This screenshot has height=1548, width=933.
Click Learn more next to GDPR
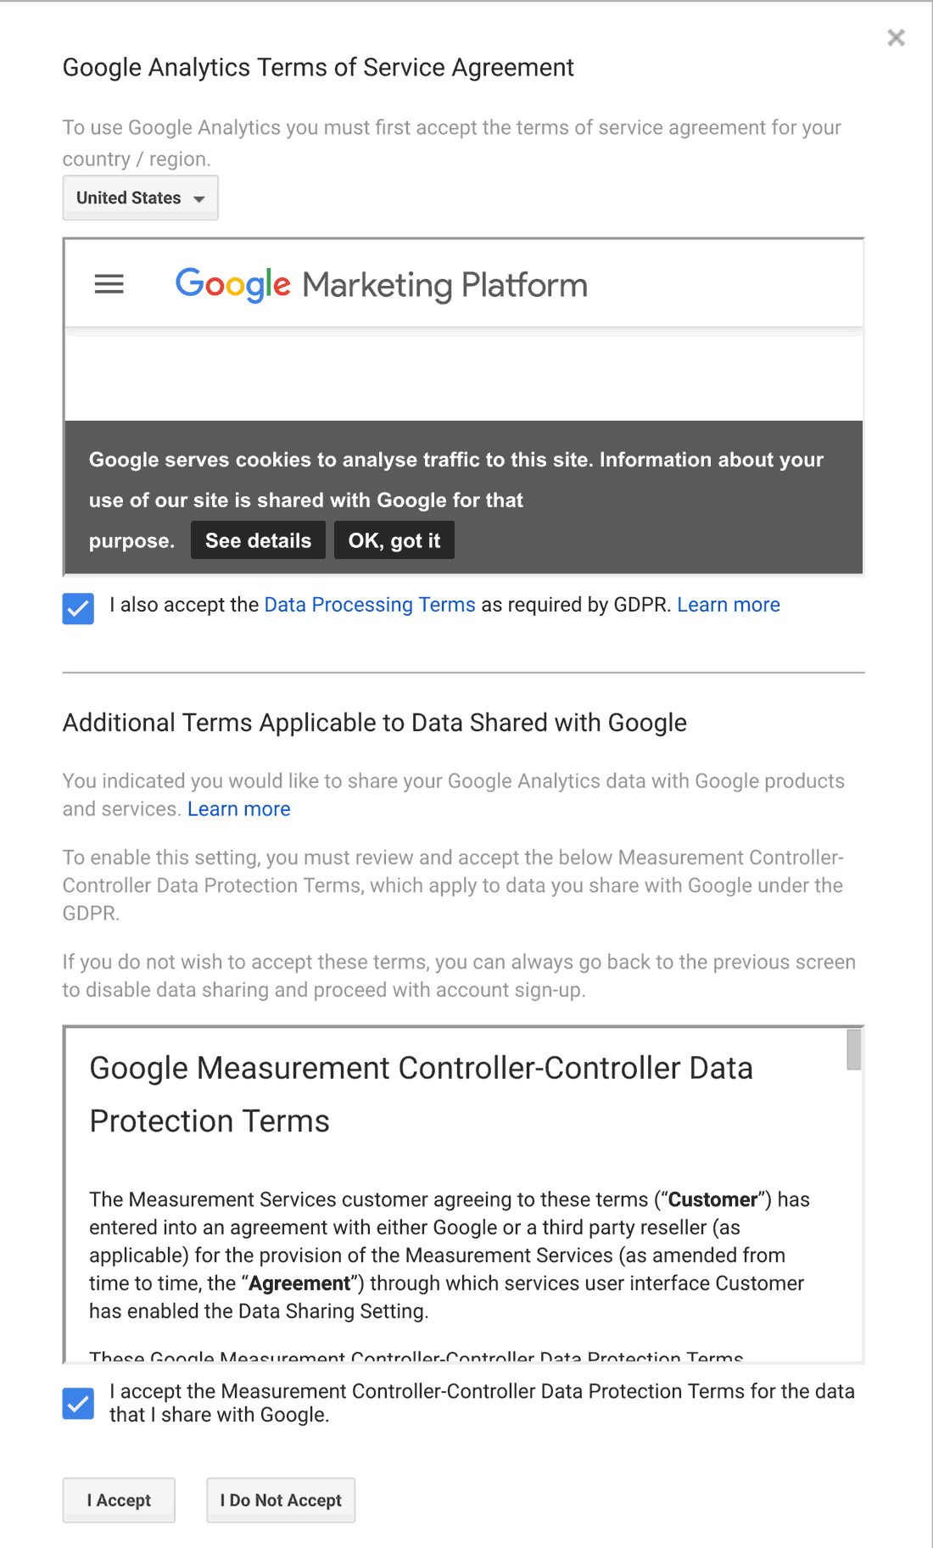click(728, 605)
